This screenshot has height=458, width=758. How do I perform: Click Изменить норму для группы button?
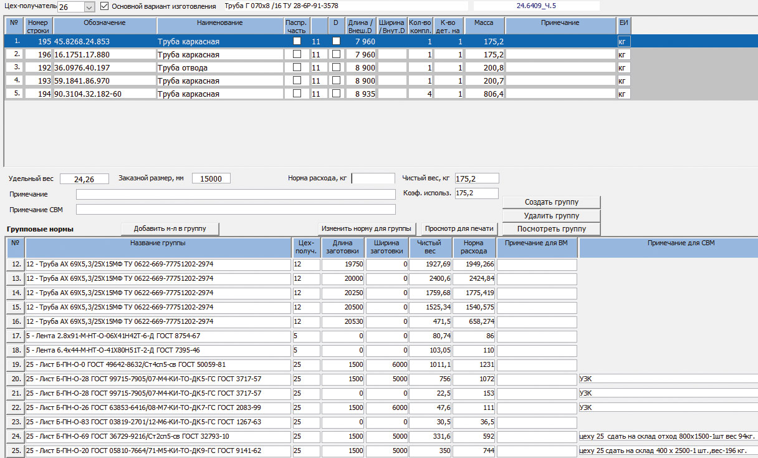click(x=367, y=228)
